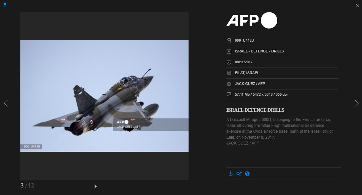
Task: Click the 000_U44JB reference number
Action: click(x=244, y=41)
